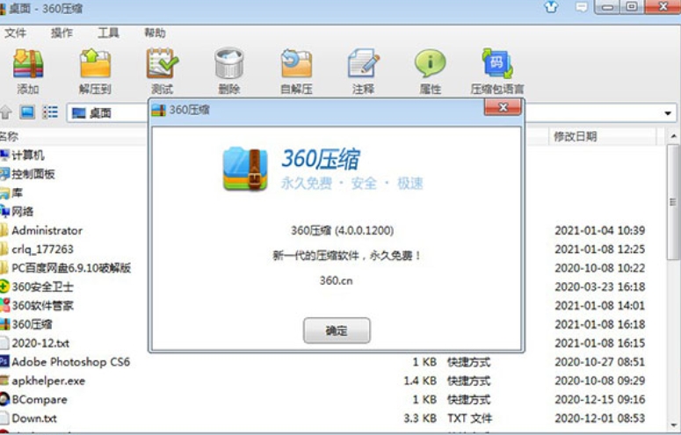Screen dimensions: 681x435
Task: Select the Adobe Photoshop CS6 shortcut
Action: [65, 362]
